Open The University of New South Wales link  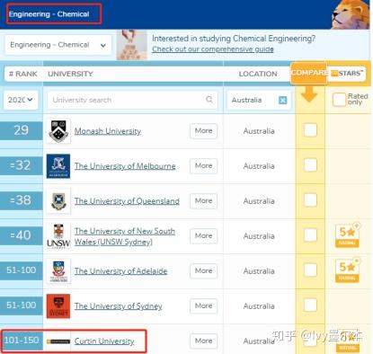tap(125, 236)
